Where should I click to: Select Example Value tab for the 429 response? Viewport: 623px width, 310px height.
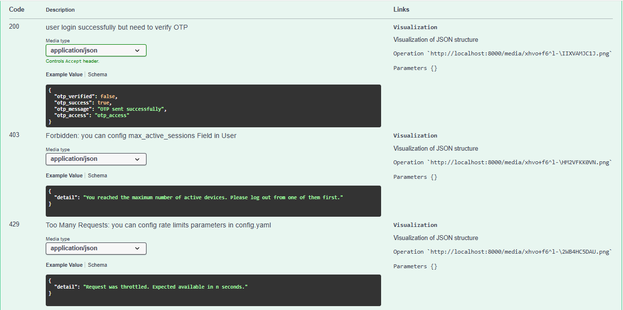click(x=64, y=265)
